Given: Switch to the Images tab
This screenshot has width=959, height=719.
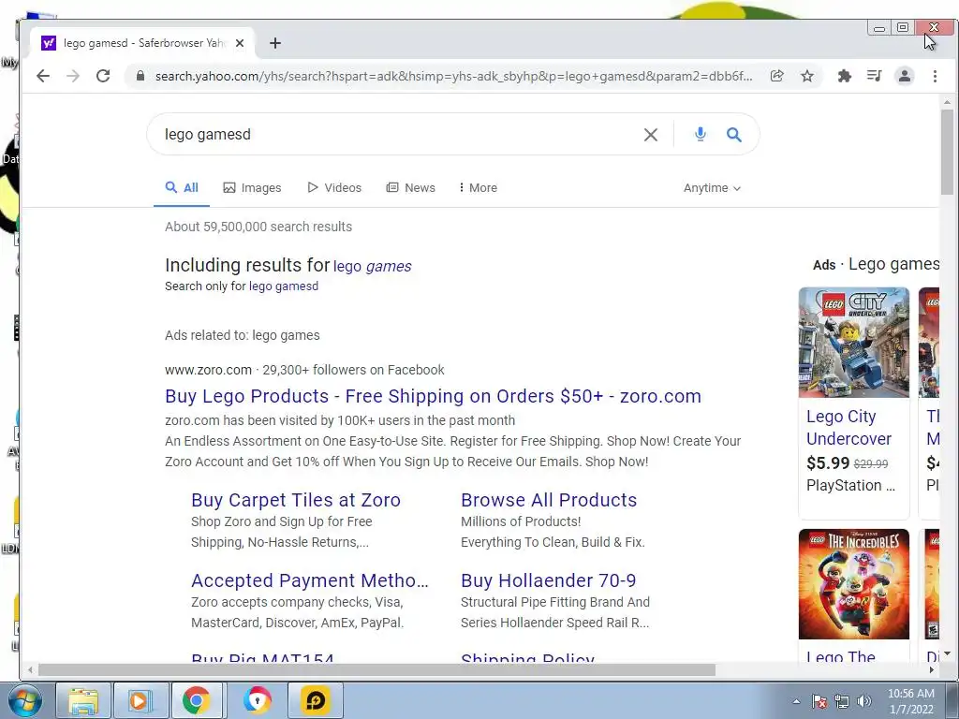Looking at the screenshot, I should (252, 187).
